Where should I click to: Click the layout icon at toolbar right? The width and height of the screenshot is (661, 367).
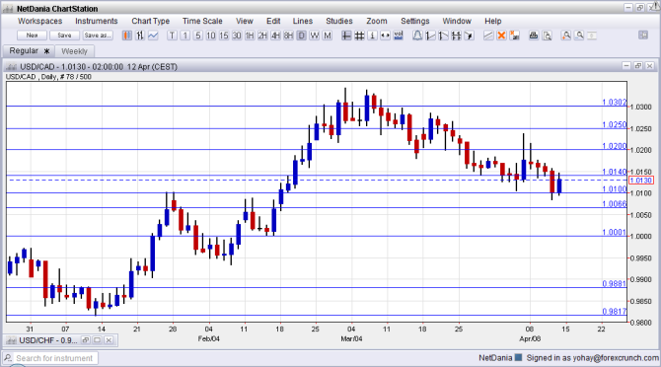[643, 36]
